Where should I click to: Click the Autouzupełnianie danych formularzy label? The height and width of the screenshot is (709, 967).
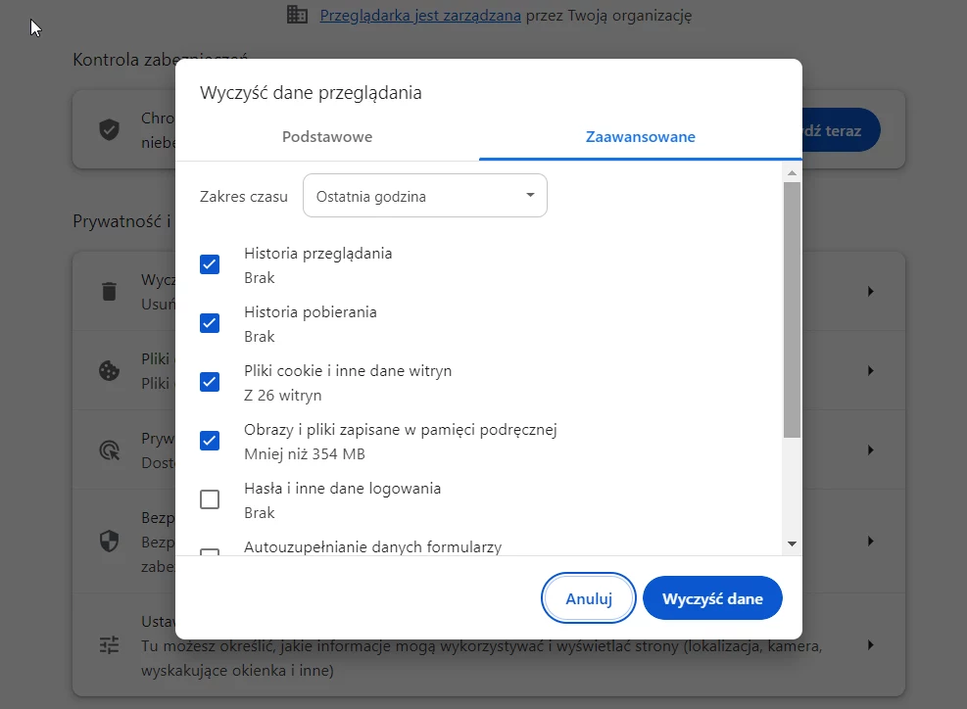372,546
